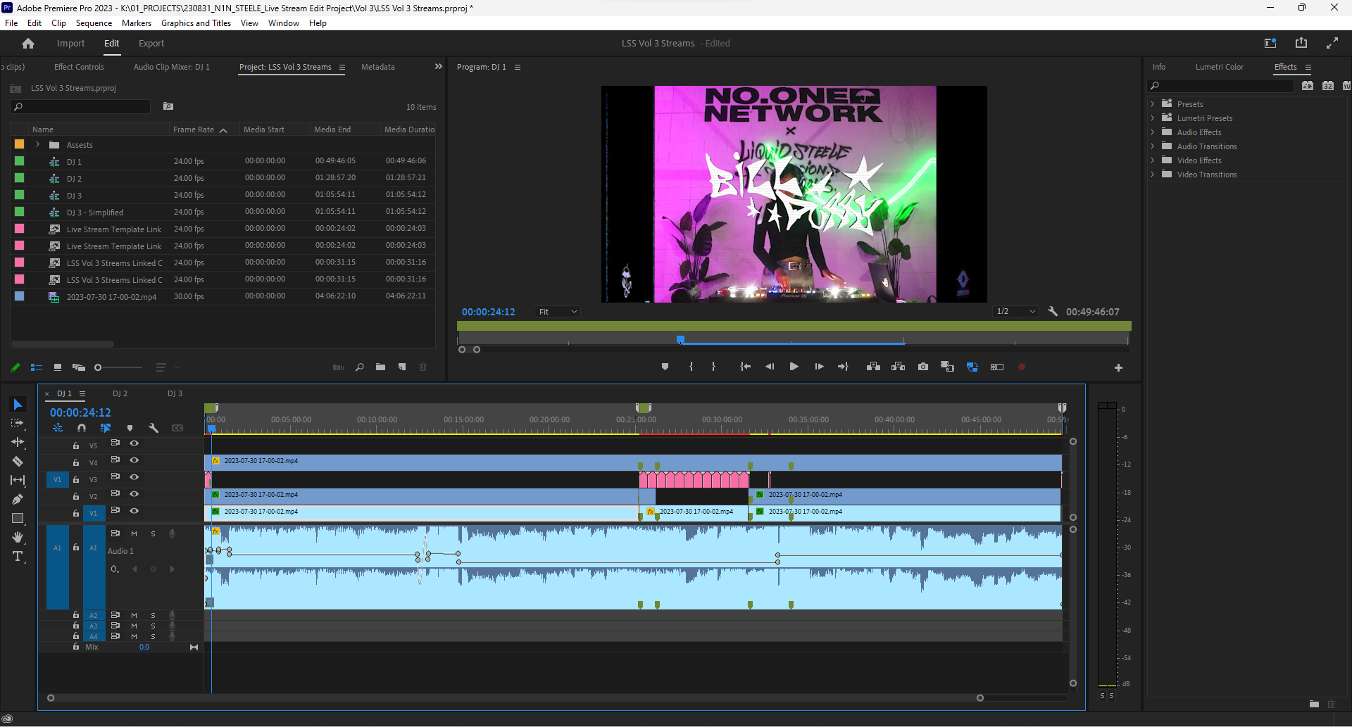The height and width of the screenshot is (727, 1352).
Task: Expand Video Transitions folder
Action: [x=1153, y=174]
